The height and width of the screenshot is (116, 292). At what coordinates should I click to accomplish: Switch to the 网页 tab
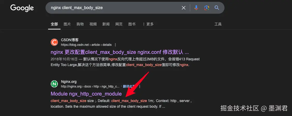pyautogui.click(x=119, y=24)
